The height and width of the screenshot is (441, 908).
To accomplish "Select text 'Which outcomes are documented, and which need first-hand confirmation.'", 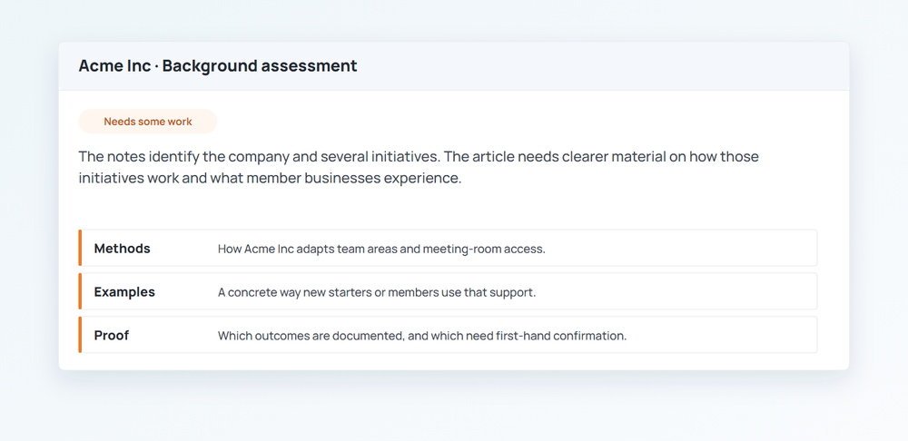I will tap(422, 336).
